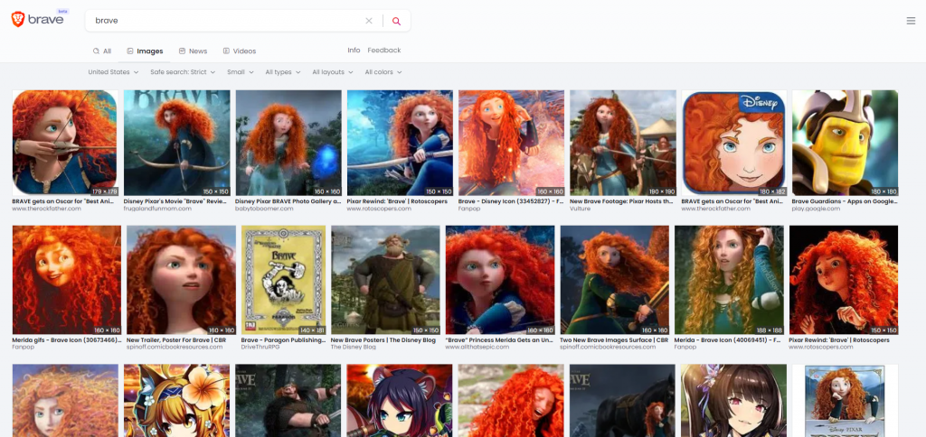Switch to the News tab
Image resolution: width=926 pixels, height=437 pixels.
pos(193,51)
